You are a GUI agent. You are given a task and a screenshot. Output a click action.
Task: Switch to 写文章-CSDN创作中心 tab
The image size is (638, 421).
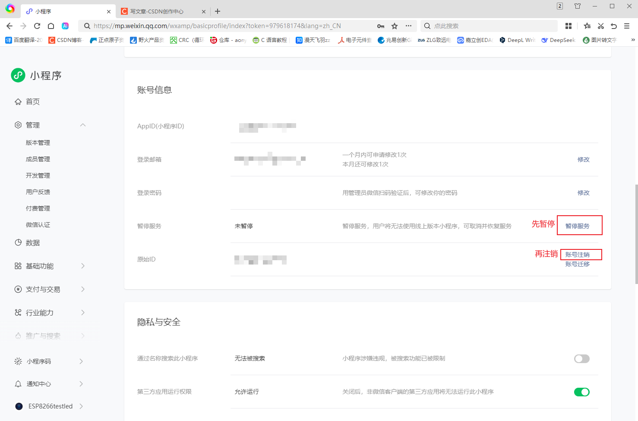click(x=163, y=12)
